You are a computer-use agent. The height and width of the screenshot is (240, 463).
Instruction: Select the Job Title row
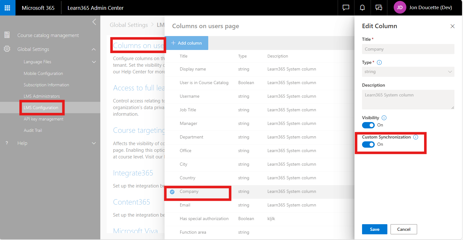coord(260,110)
